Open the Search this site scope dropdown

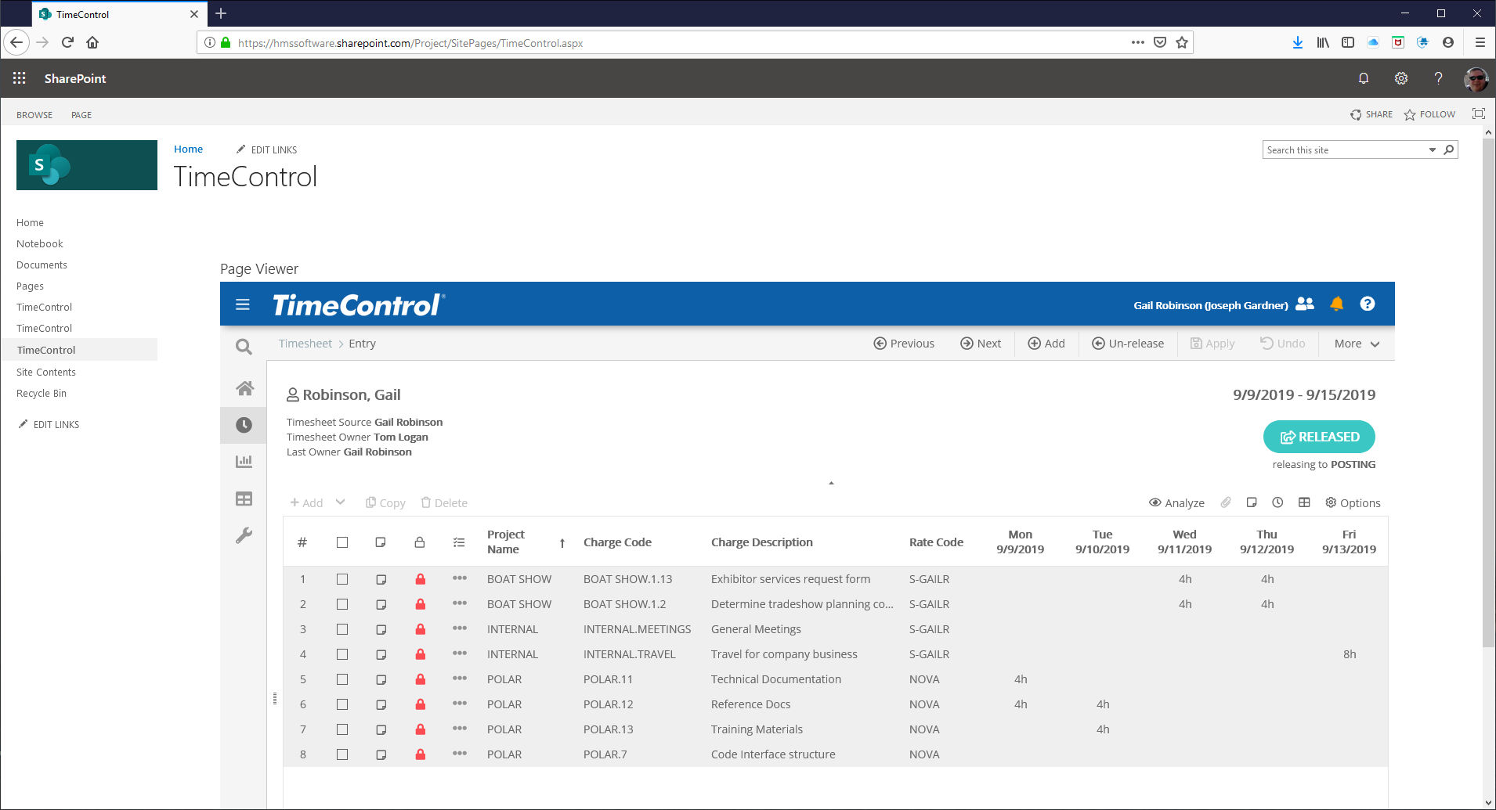tap(1432, 149)
